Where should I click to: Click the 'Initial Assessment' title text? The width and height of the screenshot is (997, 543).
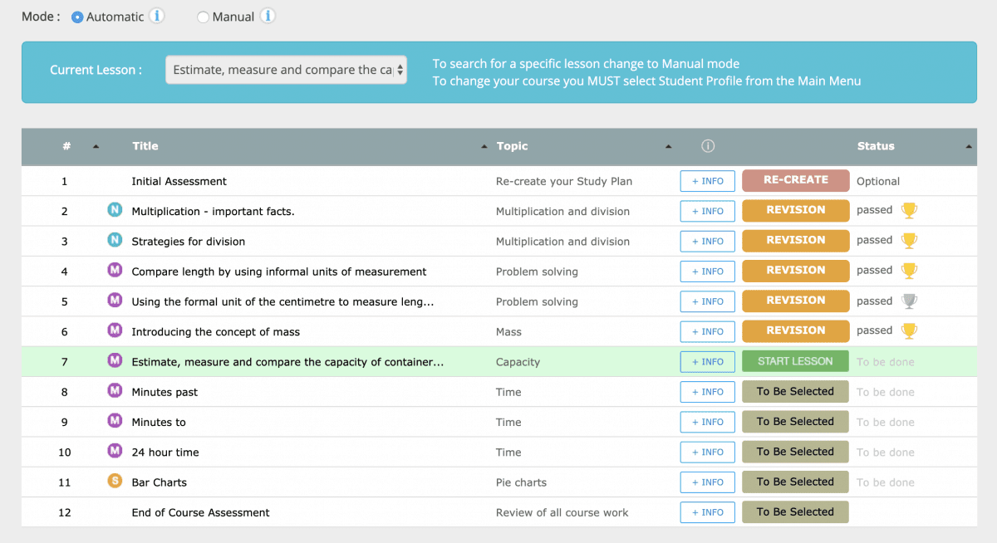point(179,181)
